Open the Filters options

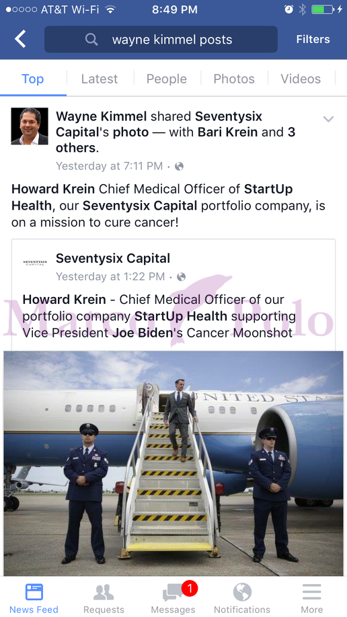[x=313, y=40]
